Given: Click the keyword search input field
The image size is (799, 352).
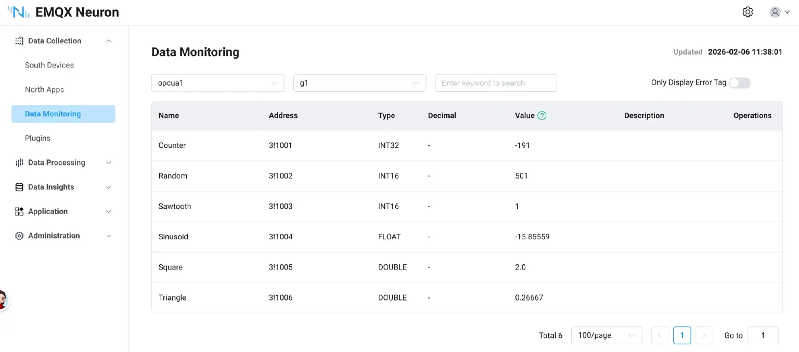Looking at the screenshot, I should [x=496, y=83].
